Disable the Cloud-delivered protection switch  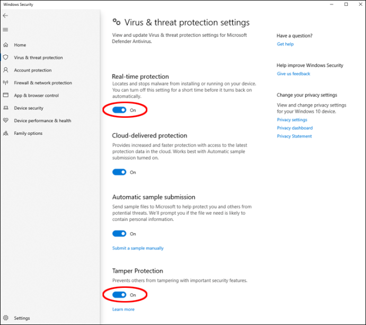[x=119, y=172]
